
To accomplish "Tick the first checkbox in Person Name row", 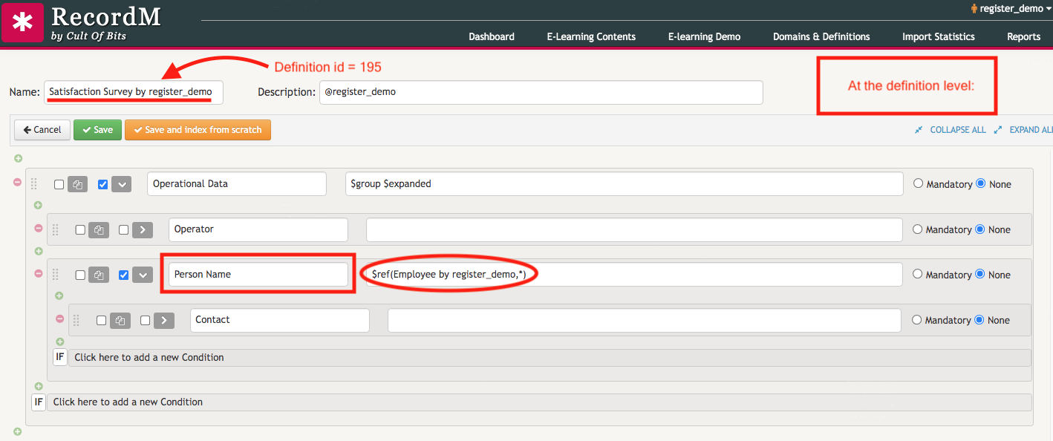I will pyautogui.click(x=80, y=275).
